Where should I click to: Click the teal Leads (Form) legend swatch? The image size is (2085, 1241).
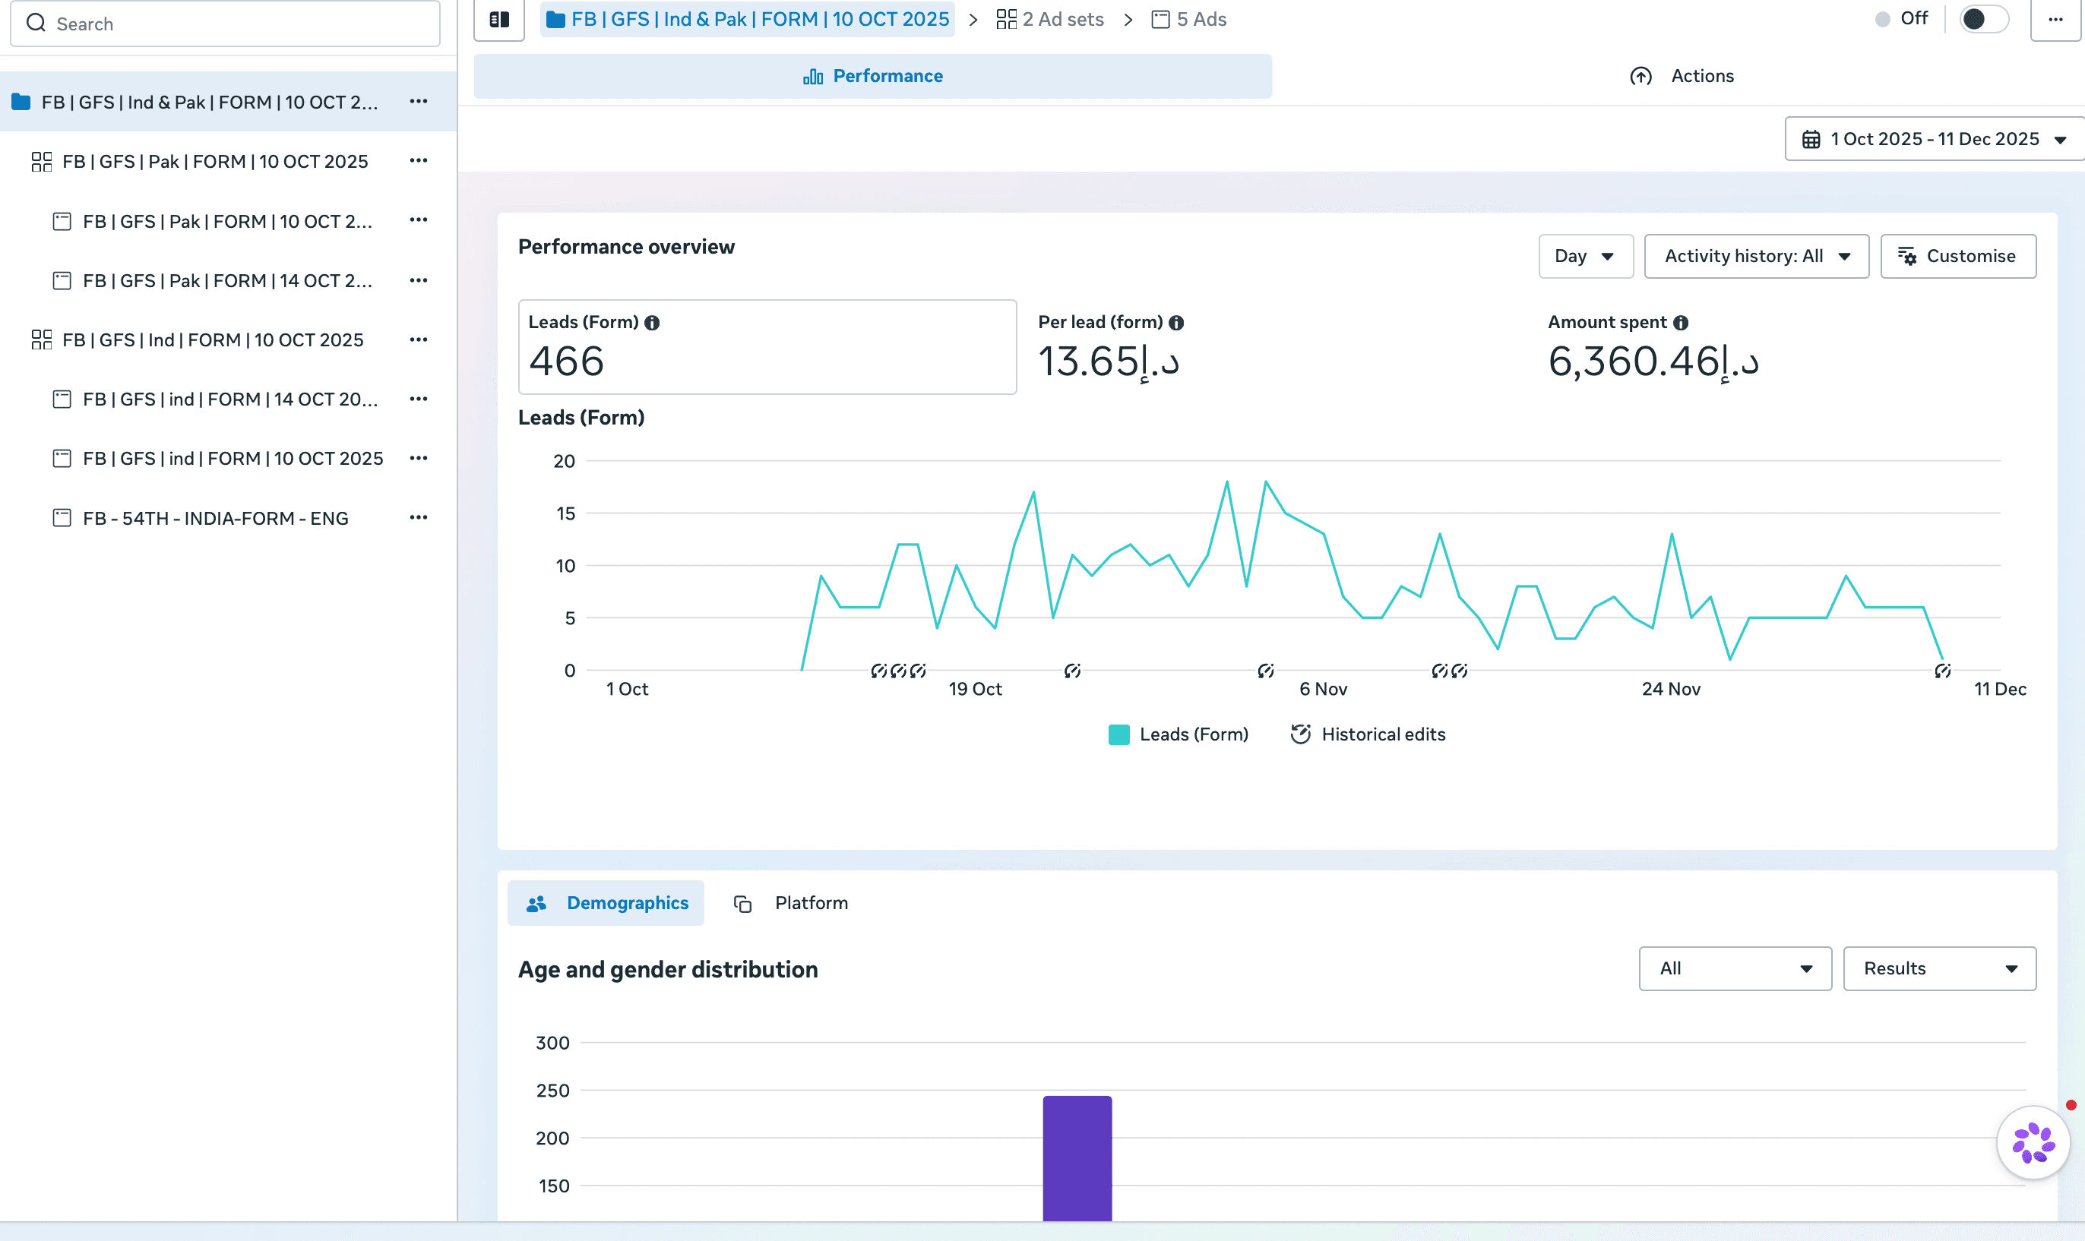(x=1118, y=735)
